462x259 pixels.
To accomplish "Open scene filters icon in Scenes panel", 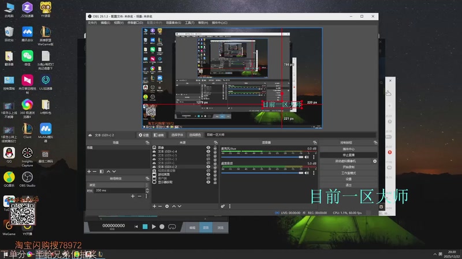I will click(x=102, y=172).
